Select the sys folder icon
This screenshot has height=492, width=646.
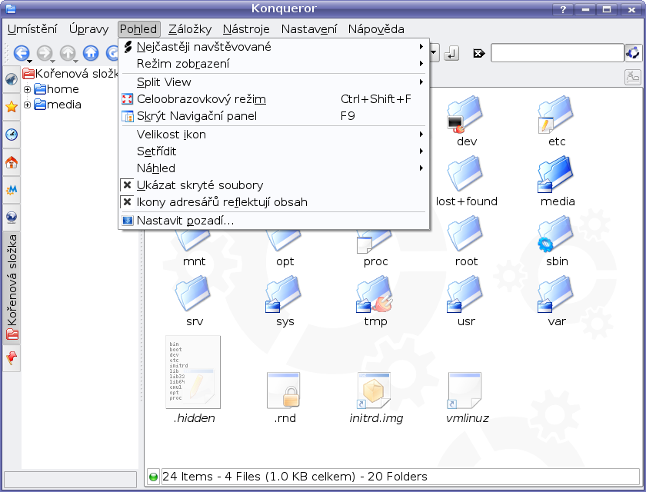click(285, 294)
